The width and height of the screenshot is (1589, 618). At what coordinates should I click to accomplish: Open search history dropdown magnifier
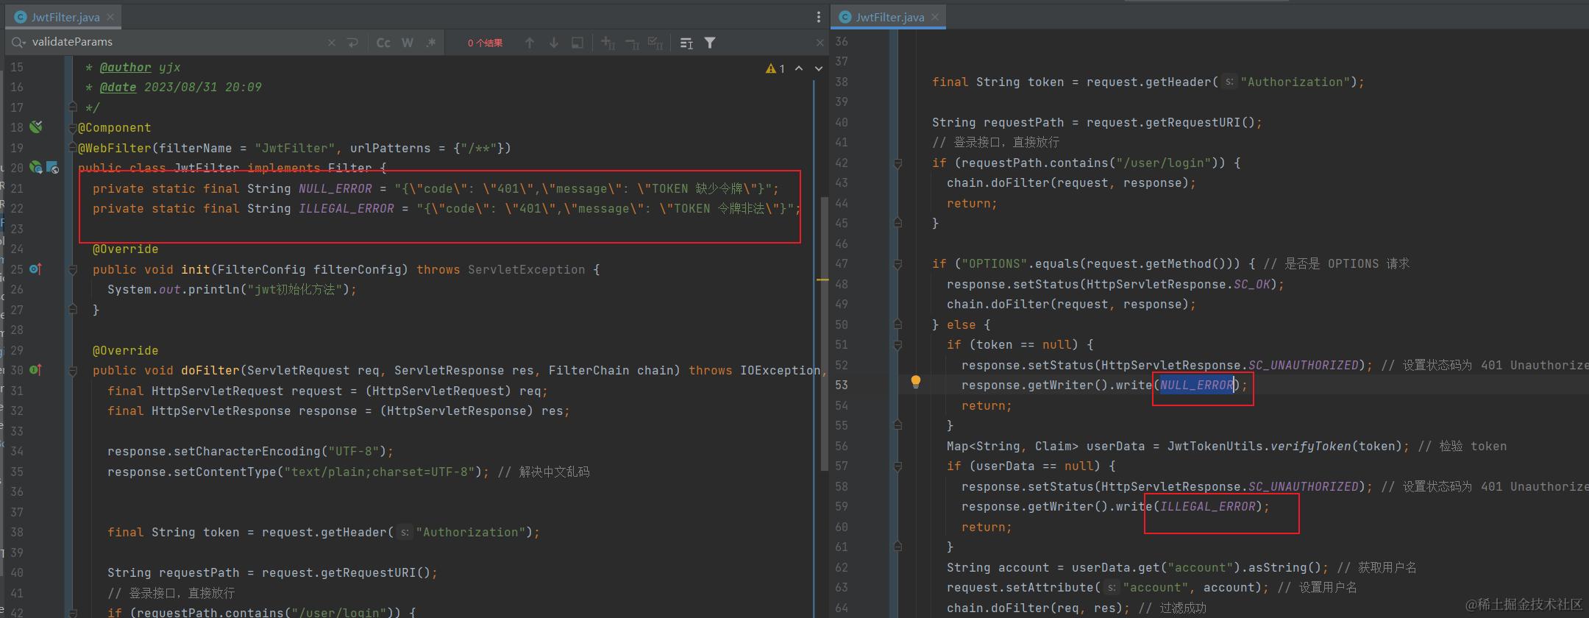tap(18, 43)
